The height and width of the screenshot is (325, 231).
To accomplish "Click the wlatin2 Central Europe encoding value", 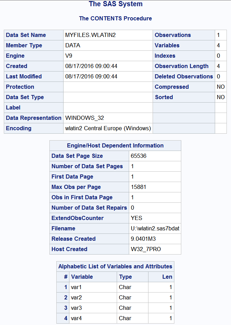I will click(x=108, y=128).
